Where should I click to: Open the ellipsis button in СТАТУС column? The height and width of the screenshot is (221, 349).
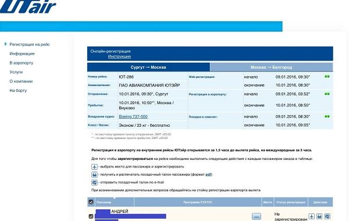click(x=257, y=216)
